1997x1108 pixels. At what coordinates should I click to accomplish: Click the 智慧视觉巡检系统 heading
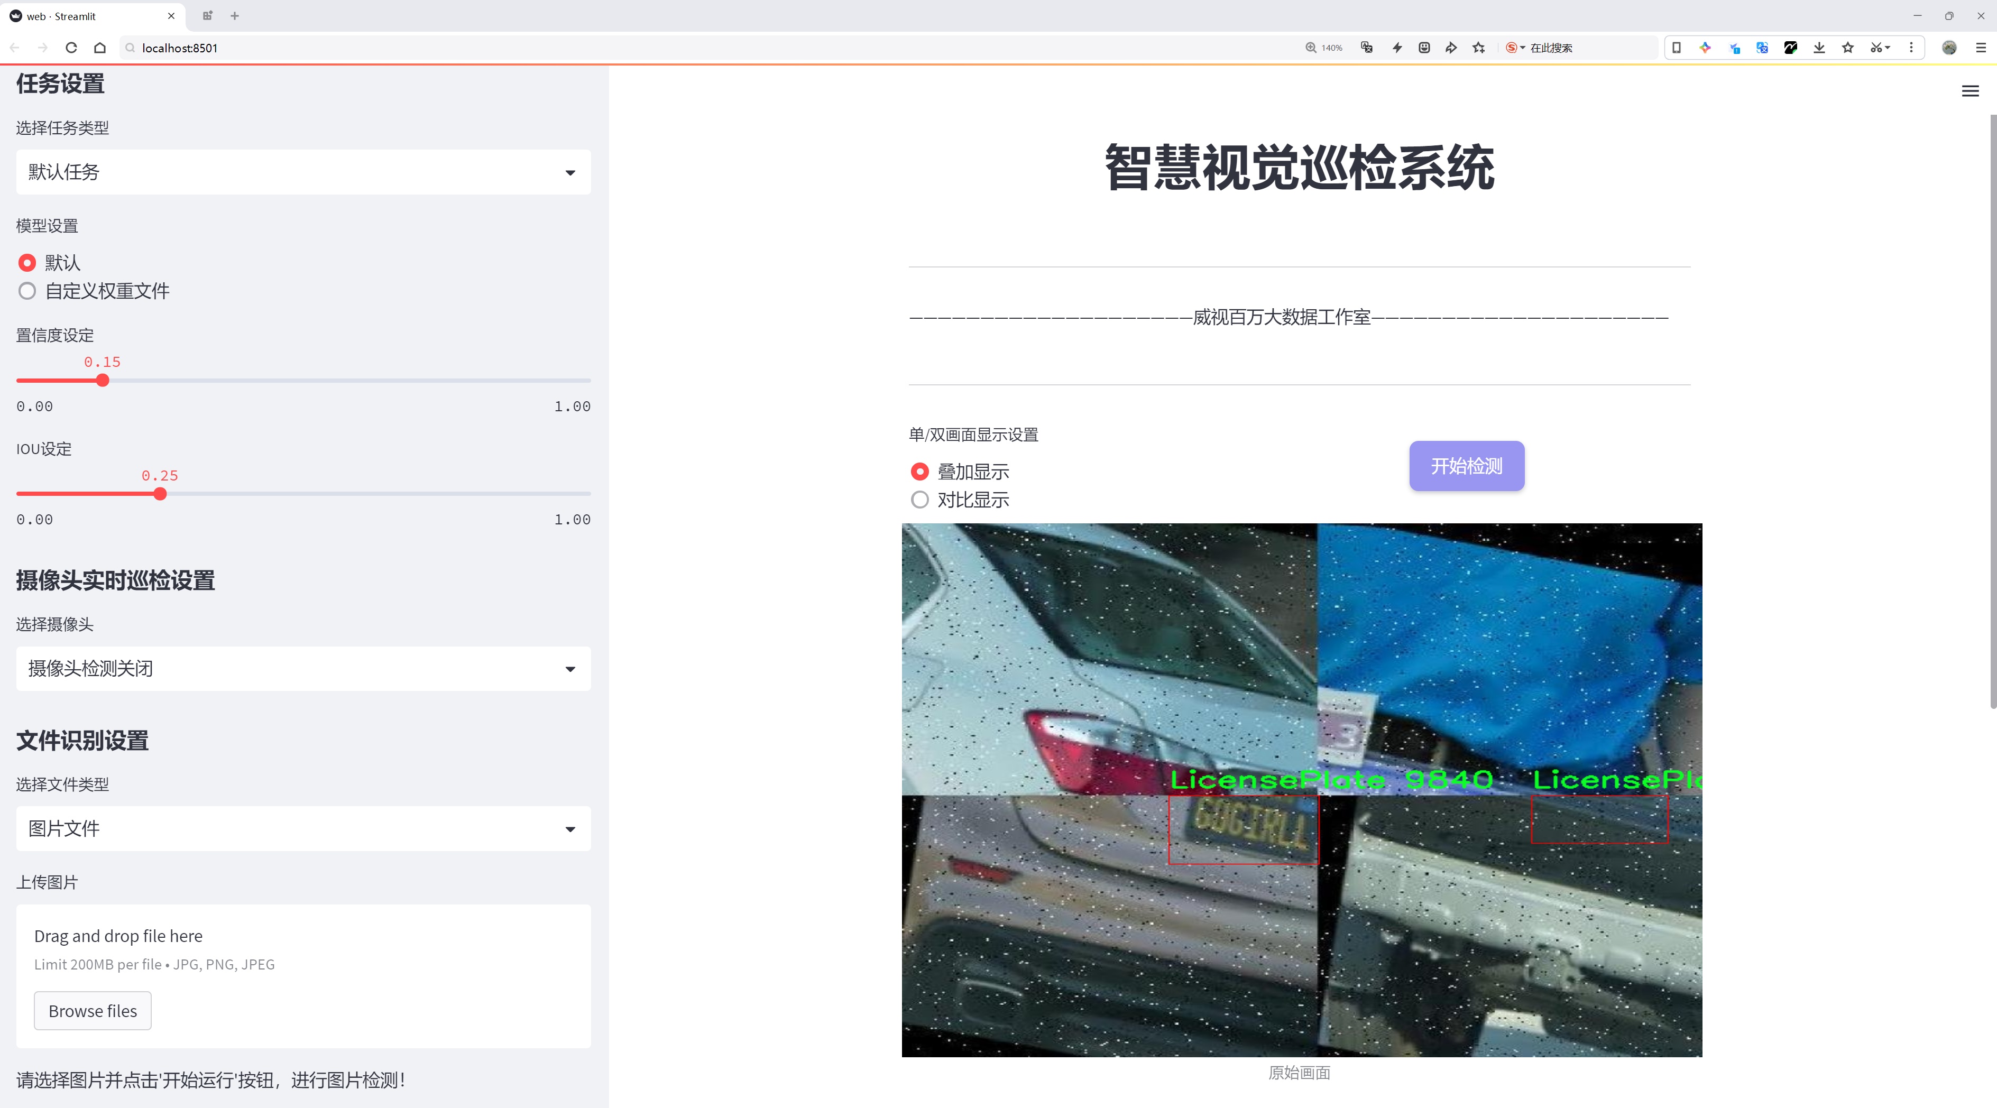pyautogui.click(x=1299, y=168)
